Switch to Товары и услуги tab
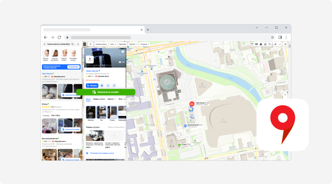The image size is (332, 184). point(99,99)
